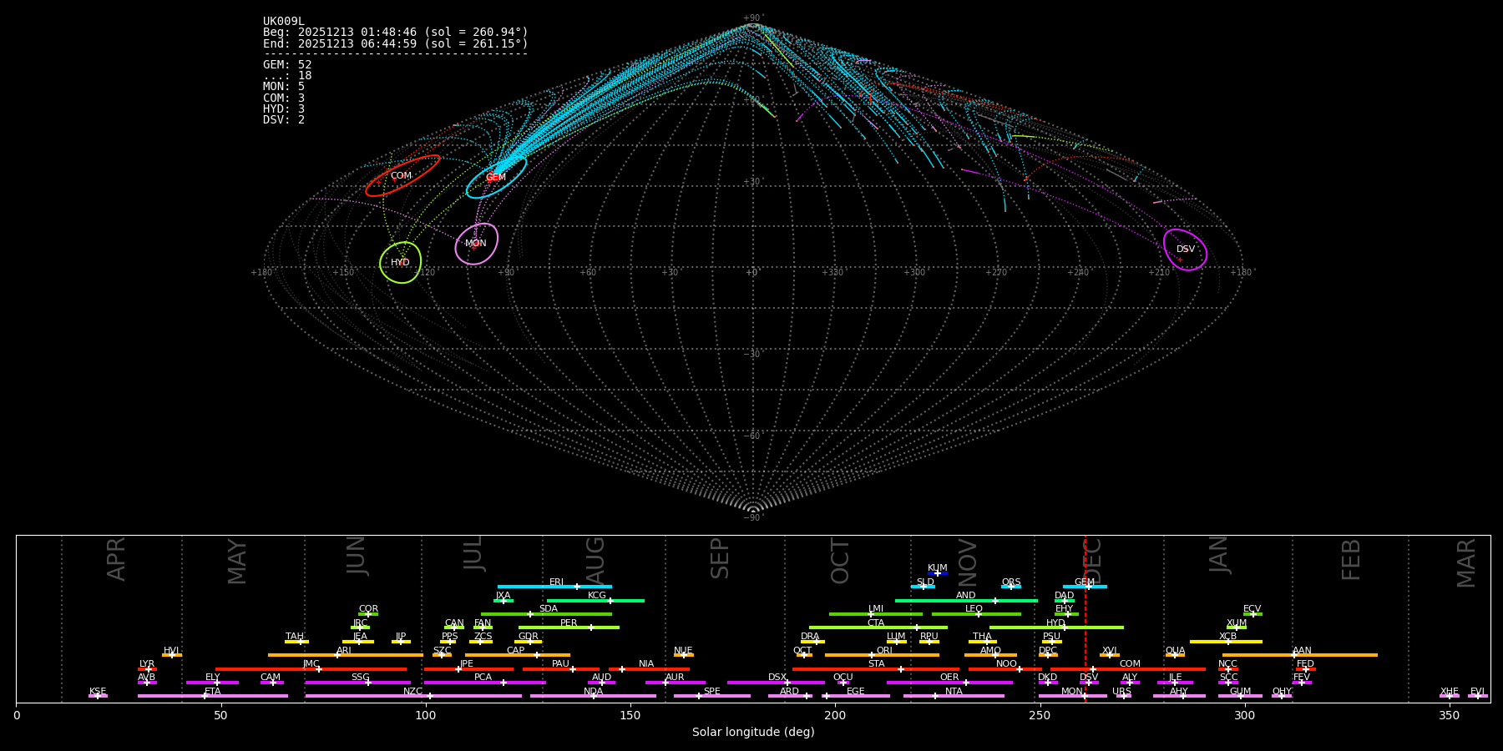
Task: Select the LYR shower marker
Action: click(x=147, y=668)
